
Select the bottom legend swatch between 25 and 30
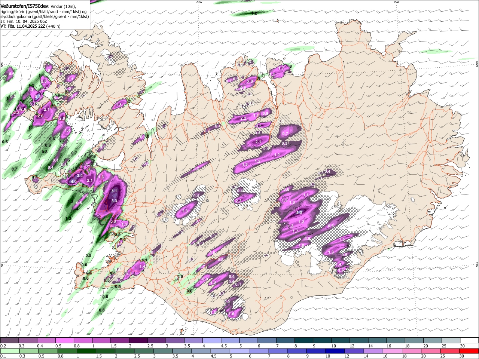click(450, 351)
